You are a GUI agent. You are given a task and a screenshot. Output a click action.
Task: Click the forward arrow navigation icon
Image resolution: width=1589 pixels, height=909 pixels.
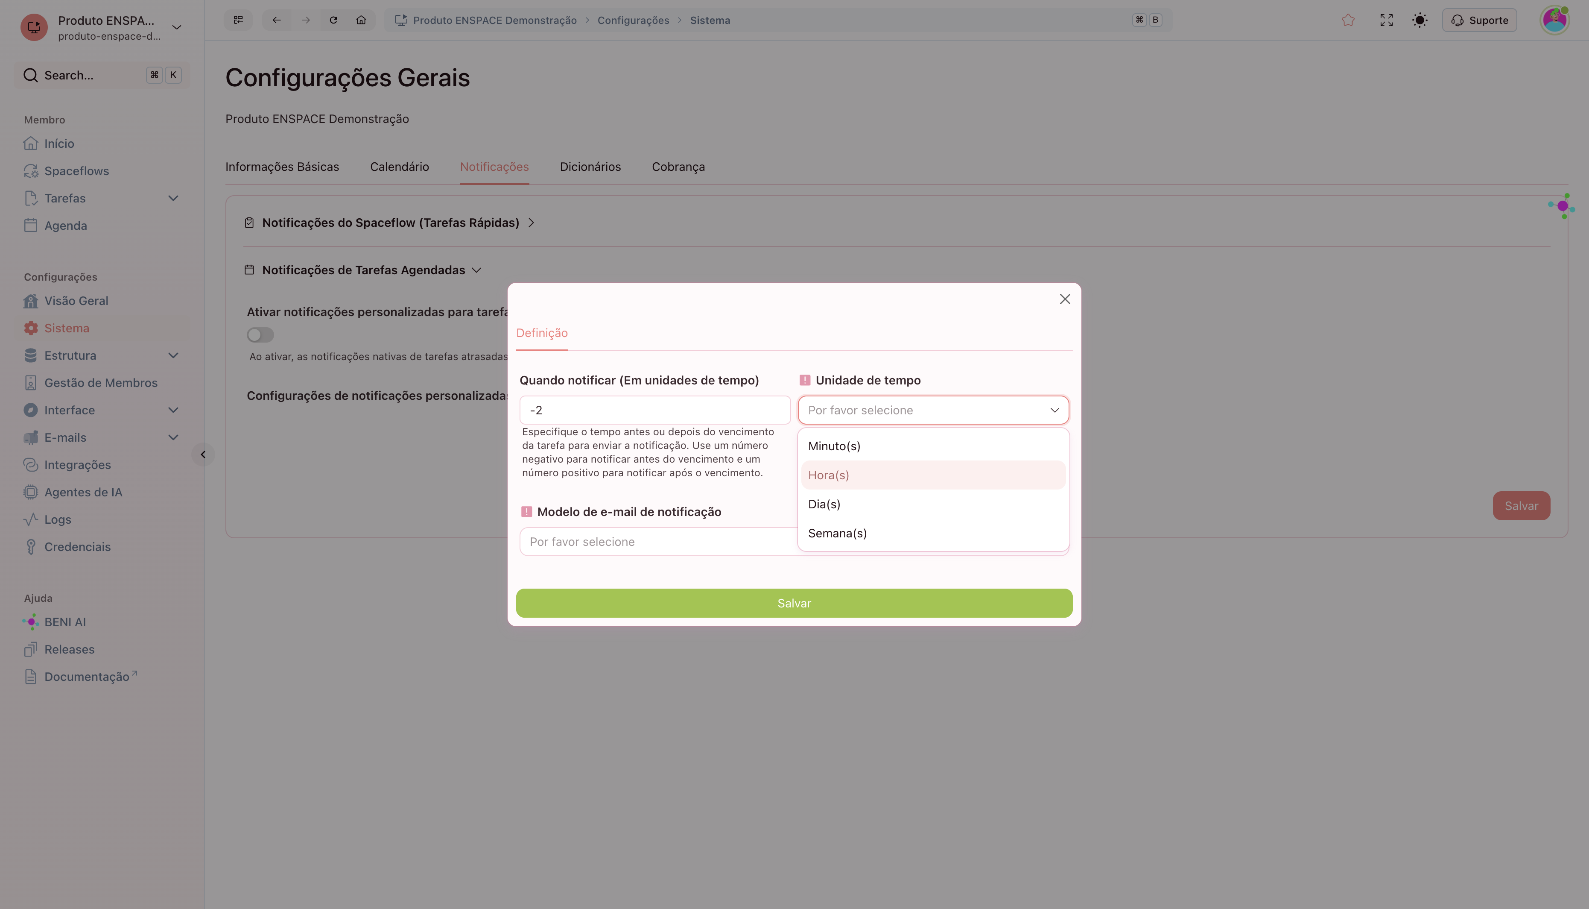[x=305, y=20]
